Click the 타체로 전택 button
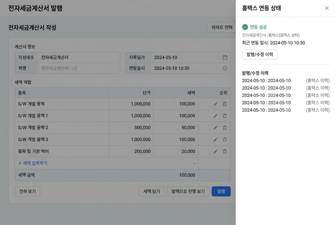This screenshot has height=225, width=336. pyautogui.click(x=222, y=27)
